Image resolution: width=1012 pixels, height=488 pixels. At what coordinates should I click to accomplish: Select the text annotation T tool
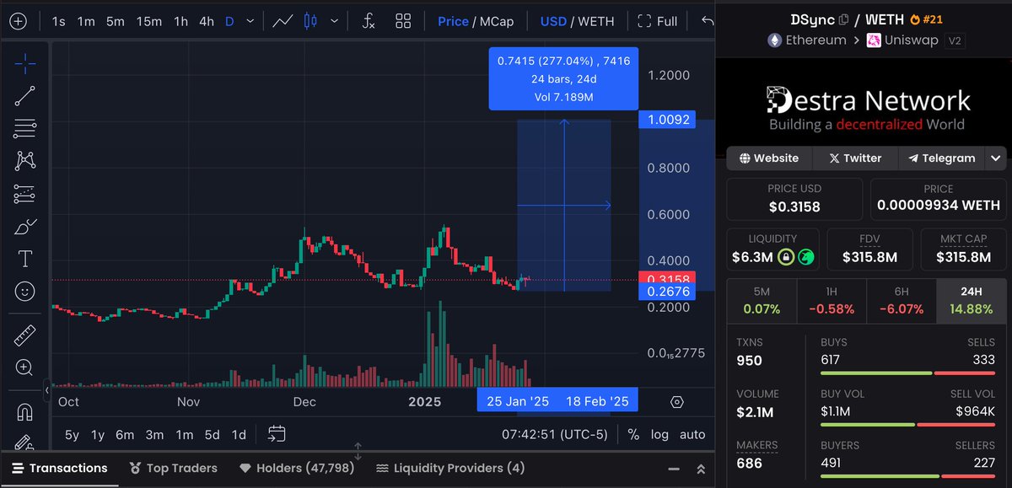pyautogui.click(x=25, y=258)
